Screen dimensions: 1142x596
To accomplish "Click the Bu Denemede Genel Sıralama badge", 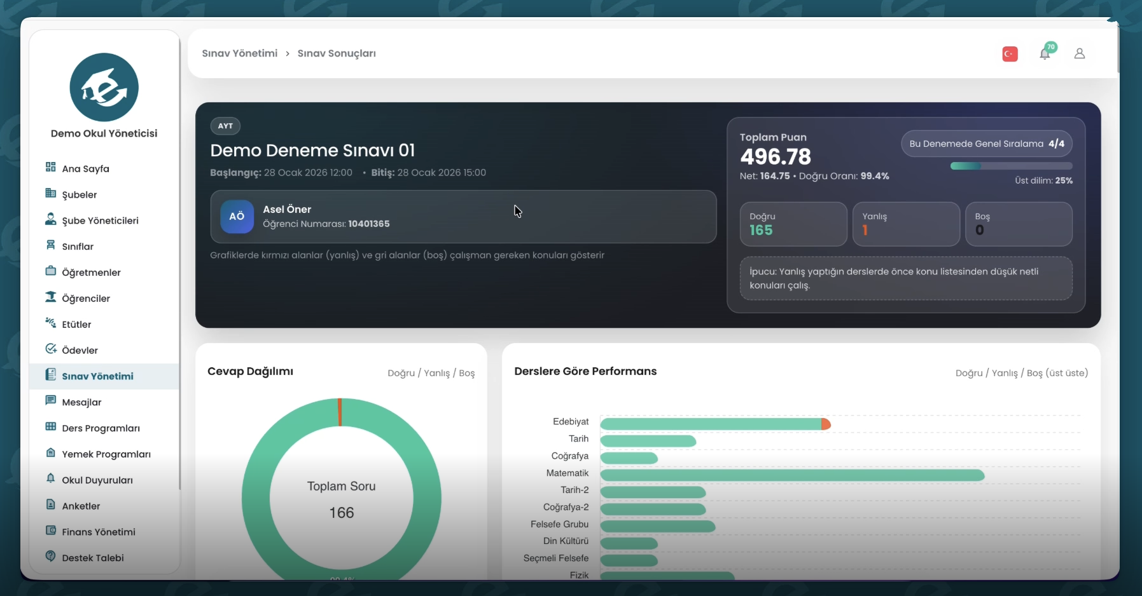I will click(986, 144).
